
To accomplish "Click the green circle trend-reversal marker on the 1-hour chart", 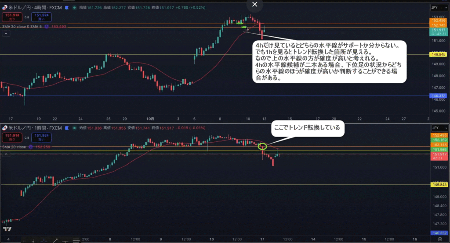I will point(262,147).
